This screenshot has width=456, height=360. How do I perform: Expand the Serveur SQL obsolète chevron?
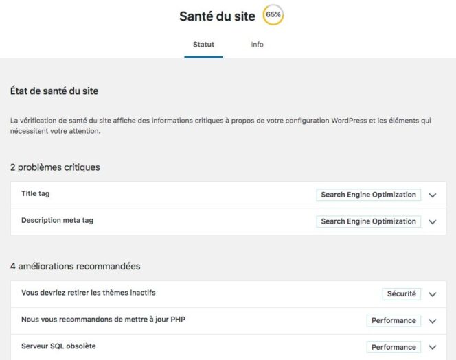[433, 347]
